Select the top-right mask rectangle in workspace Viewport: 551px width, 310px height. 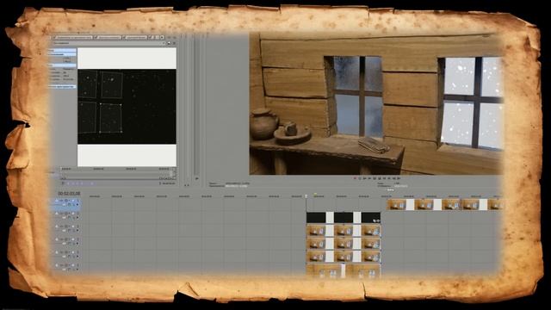[112, 84]
